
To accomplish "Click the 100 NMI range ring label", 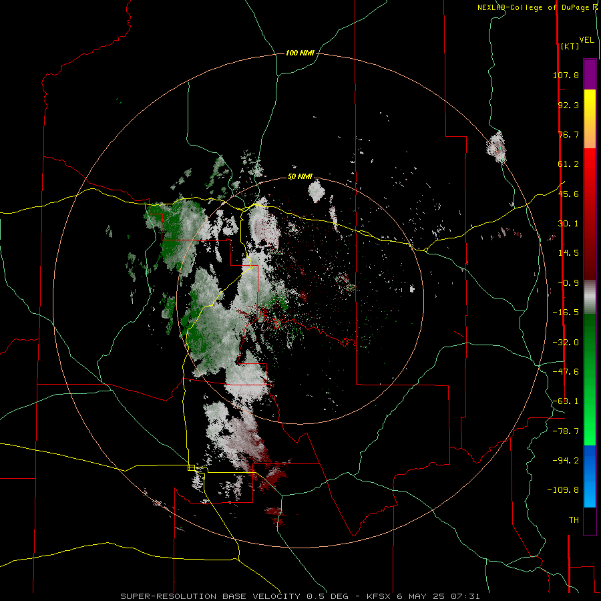I will 300,53.
